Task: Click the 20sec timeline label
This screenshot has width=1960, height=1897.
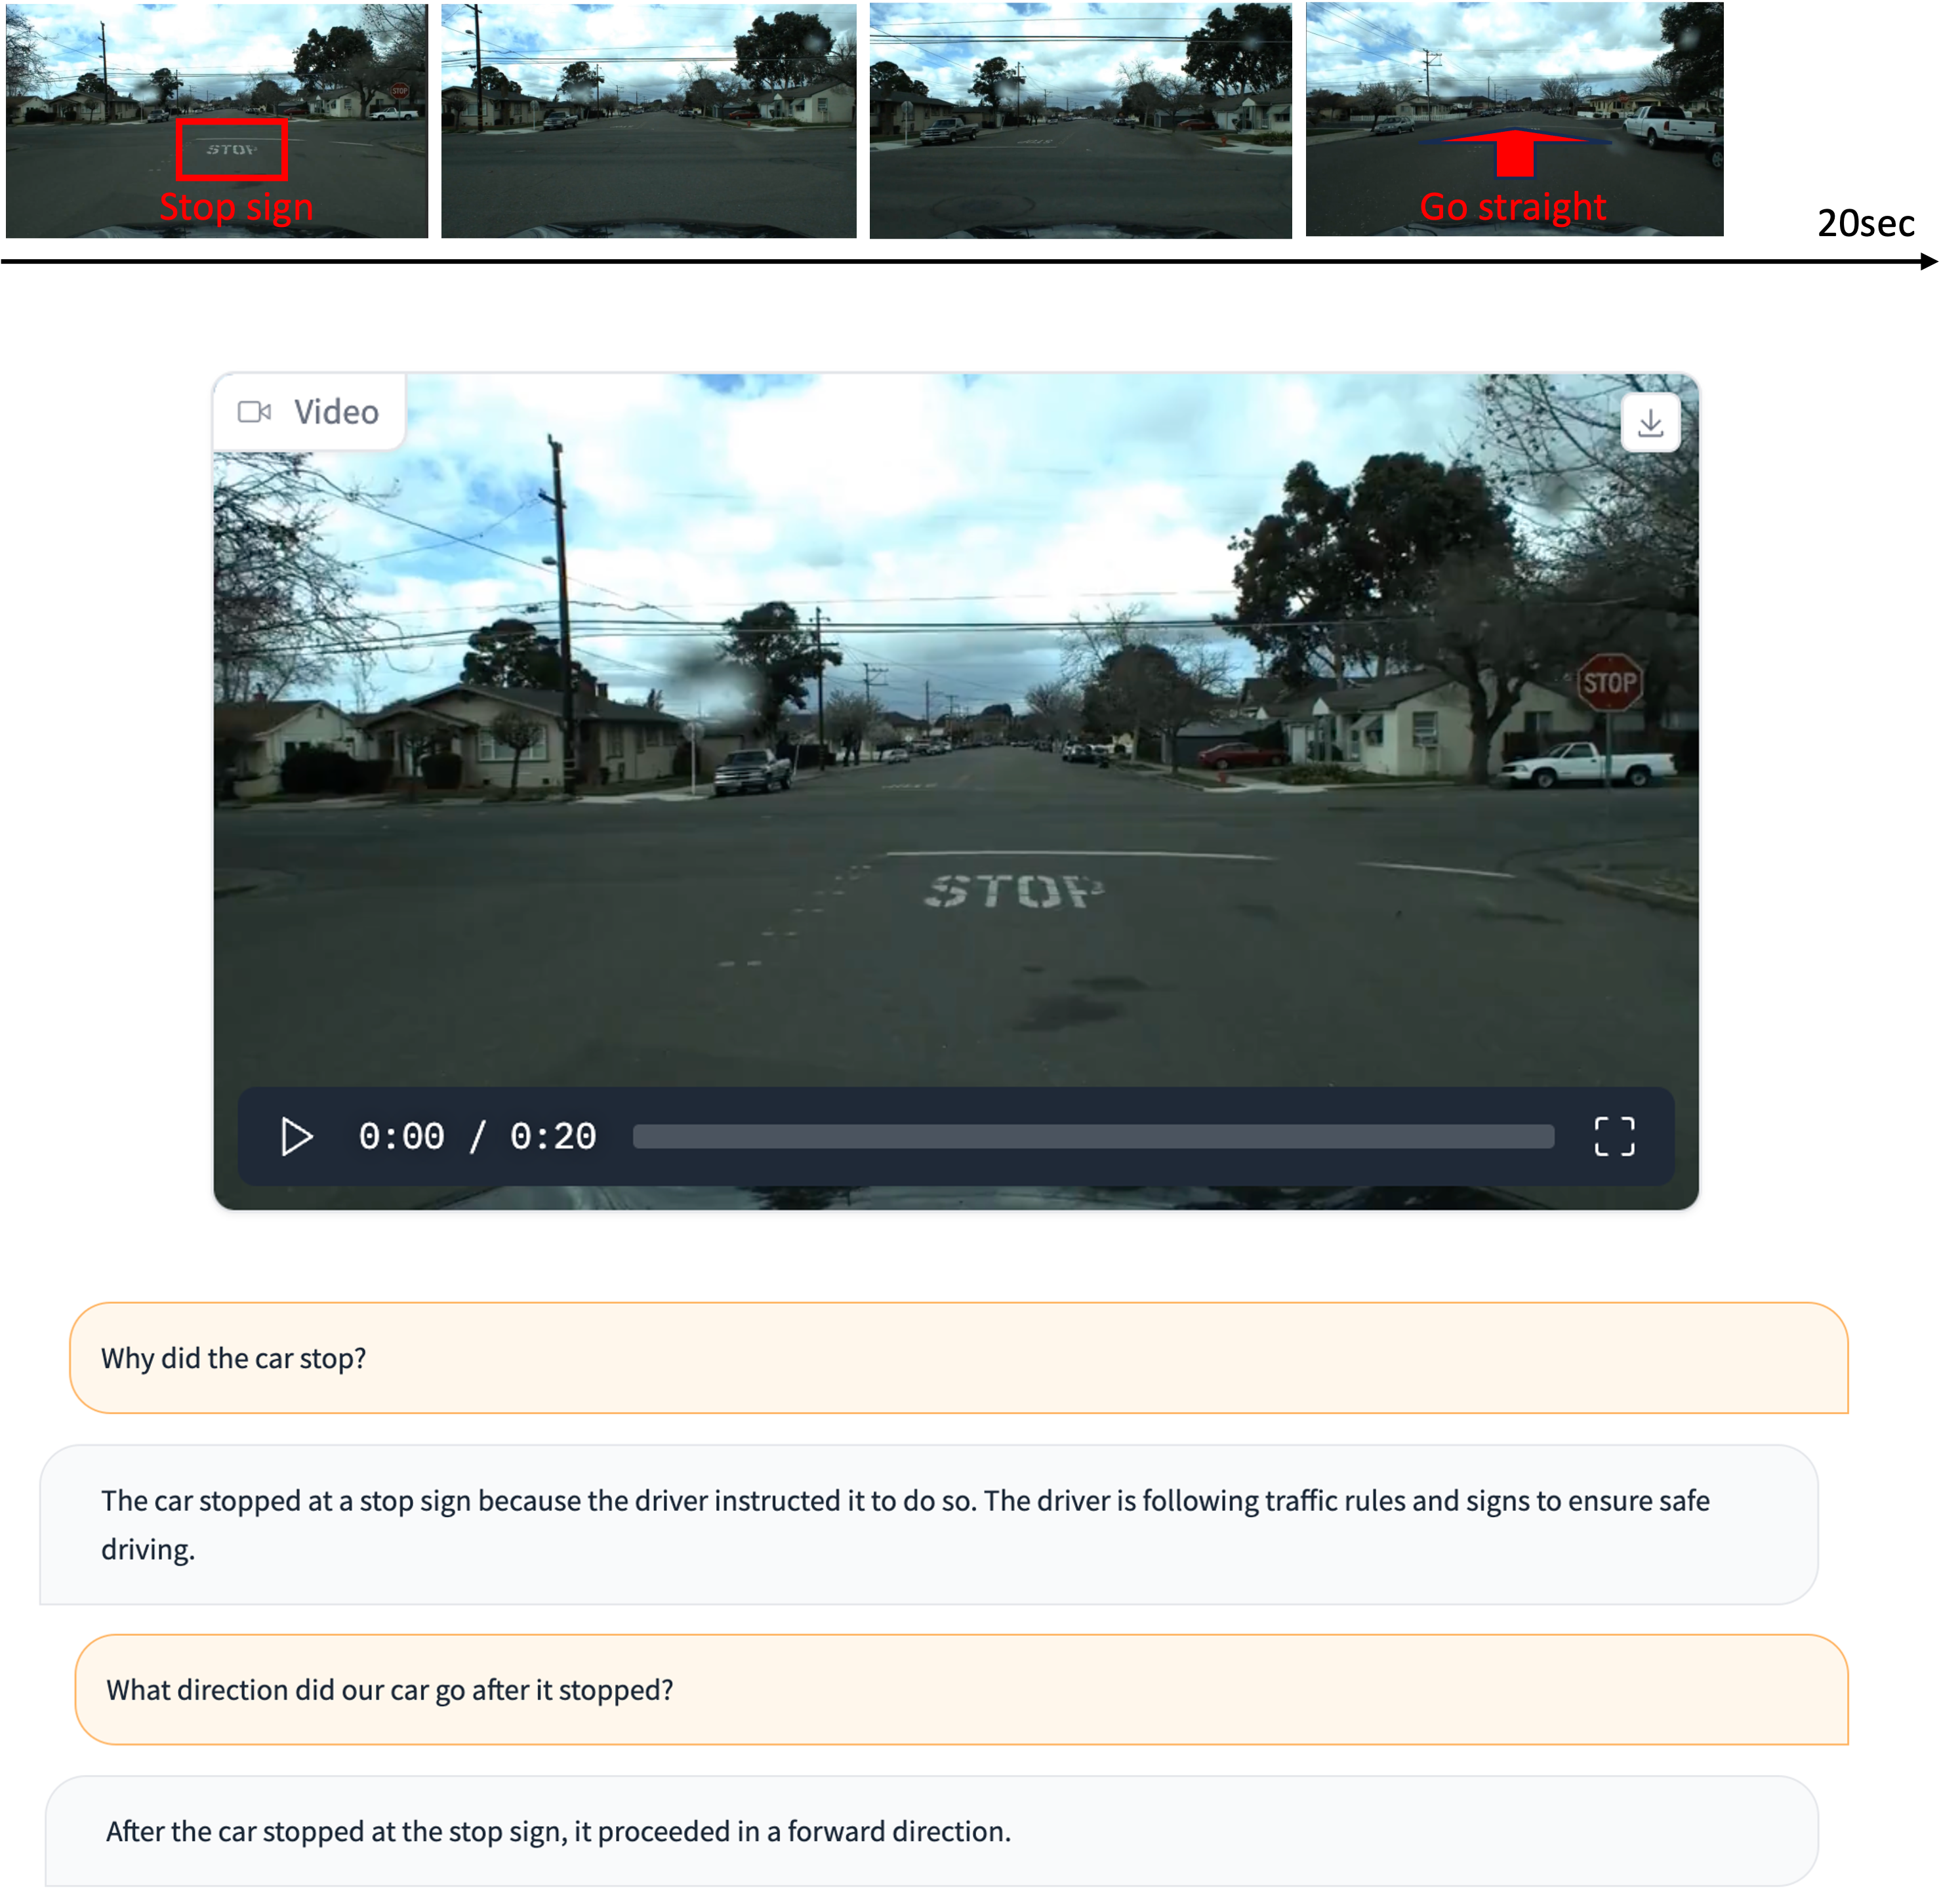Action: point(1866,224)
